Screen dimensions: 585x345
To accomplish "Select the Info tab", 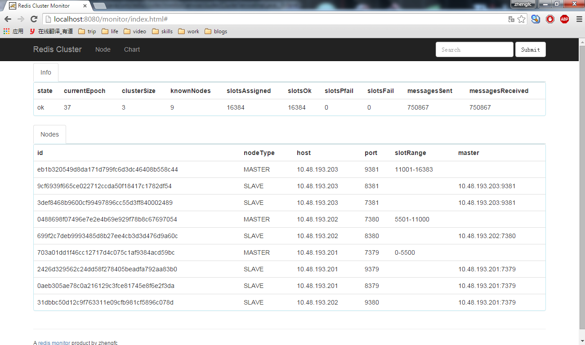I will [x=46, y=72].
